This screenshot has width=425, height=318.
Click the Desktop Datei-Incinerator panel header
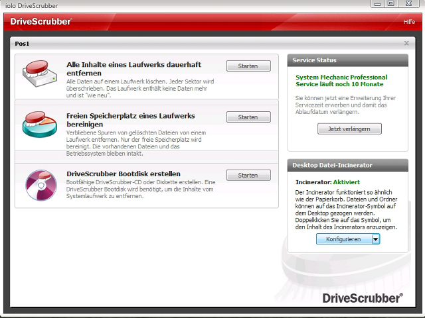347,165
